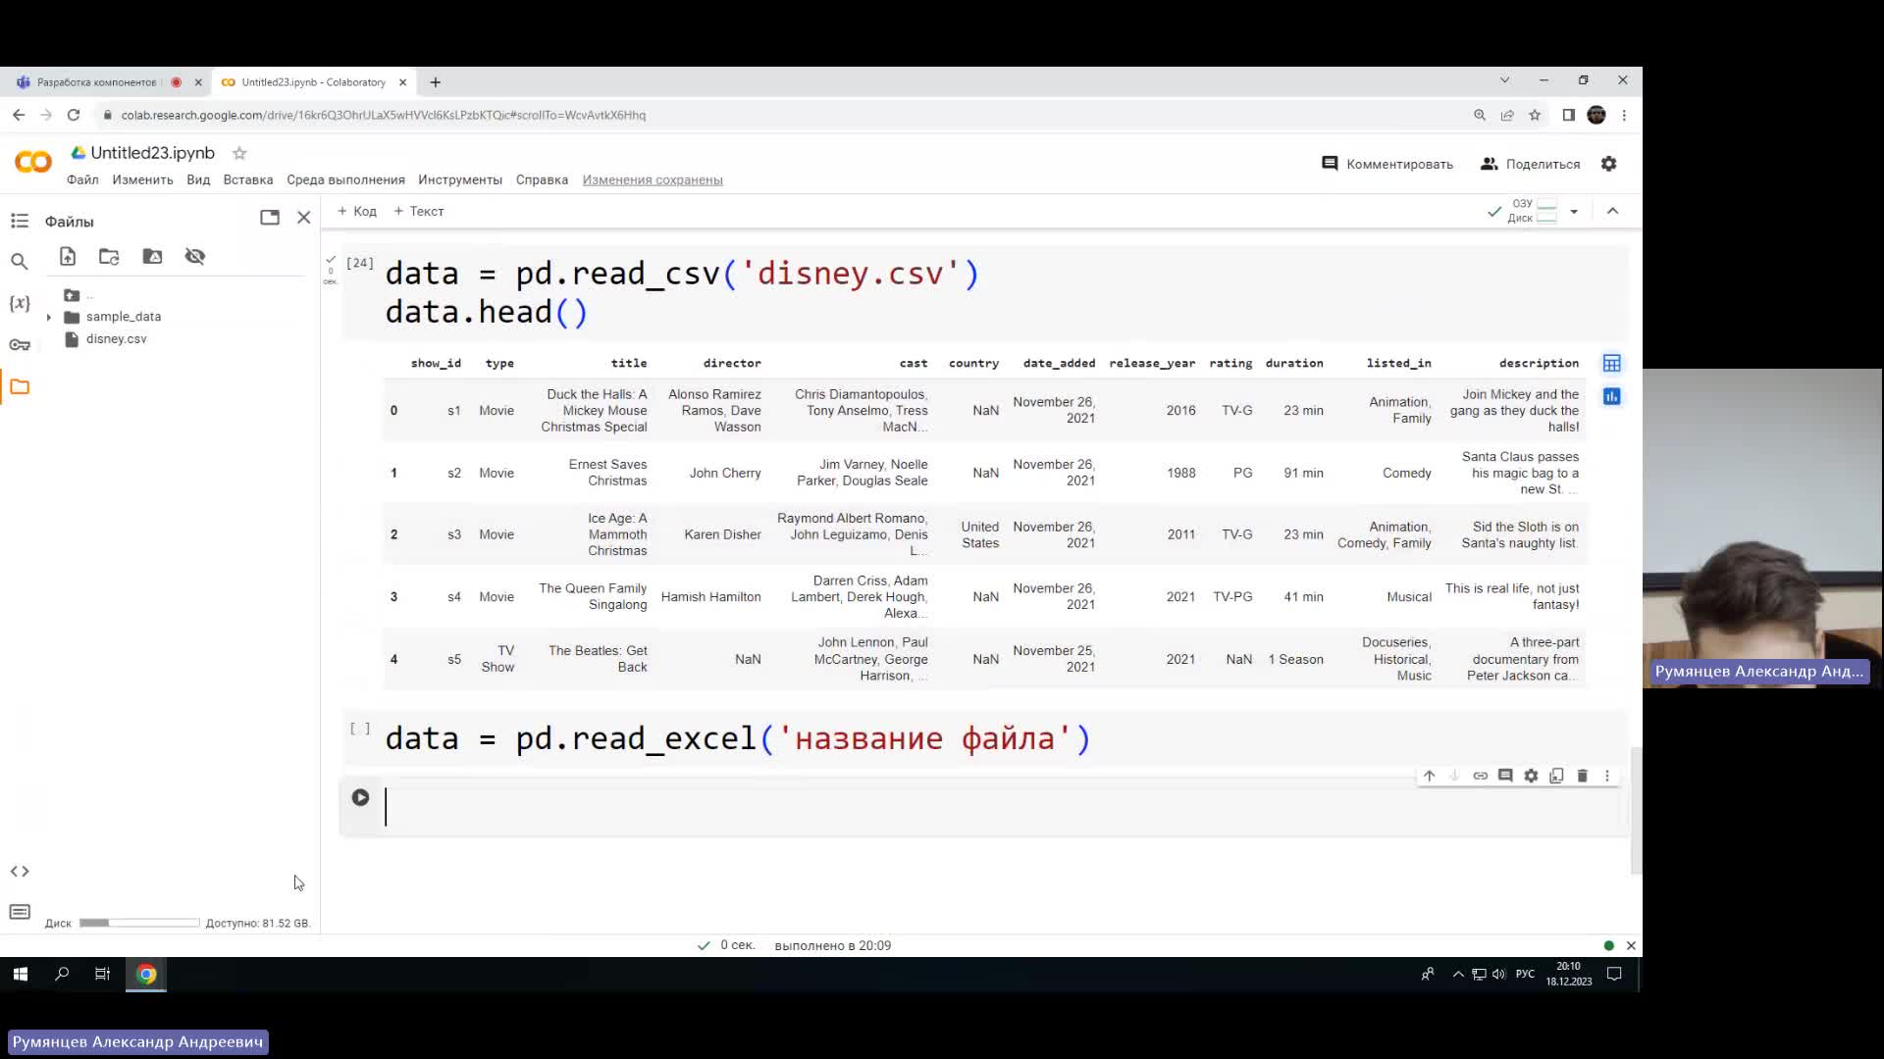Viewport: 1884px width, 1059px height.
Task: Open Task View on taskbar
Action: [x=102, y=975]
